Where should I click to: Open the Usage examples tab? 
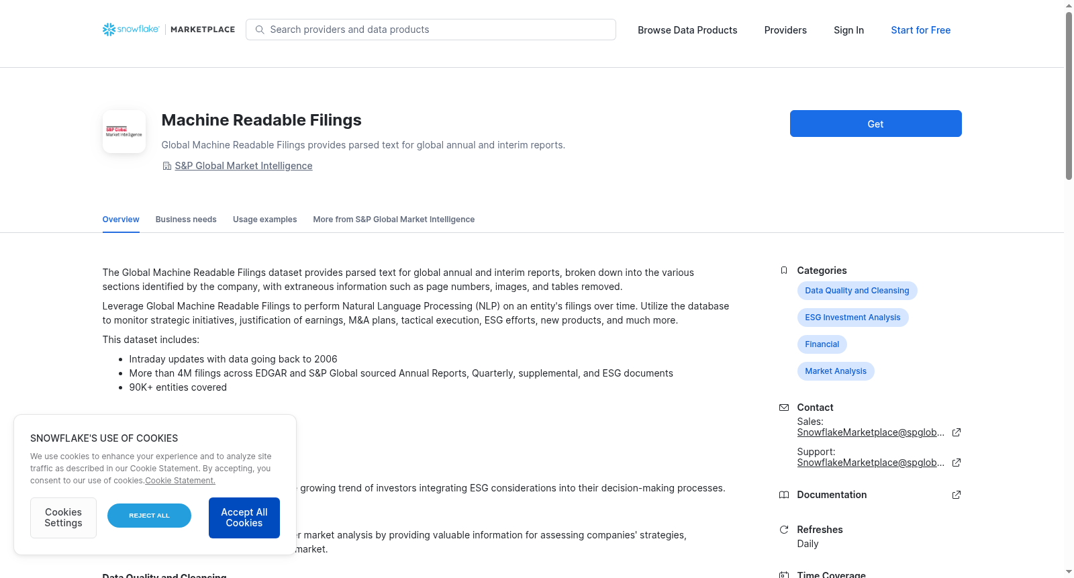264,220
